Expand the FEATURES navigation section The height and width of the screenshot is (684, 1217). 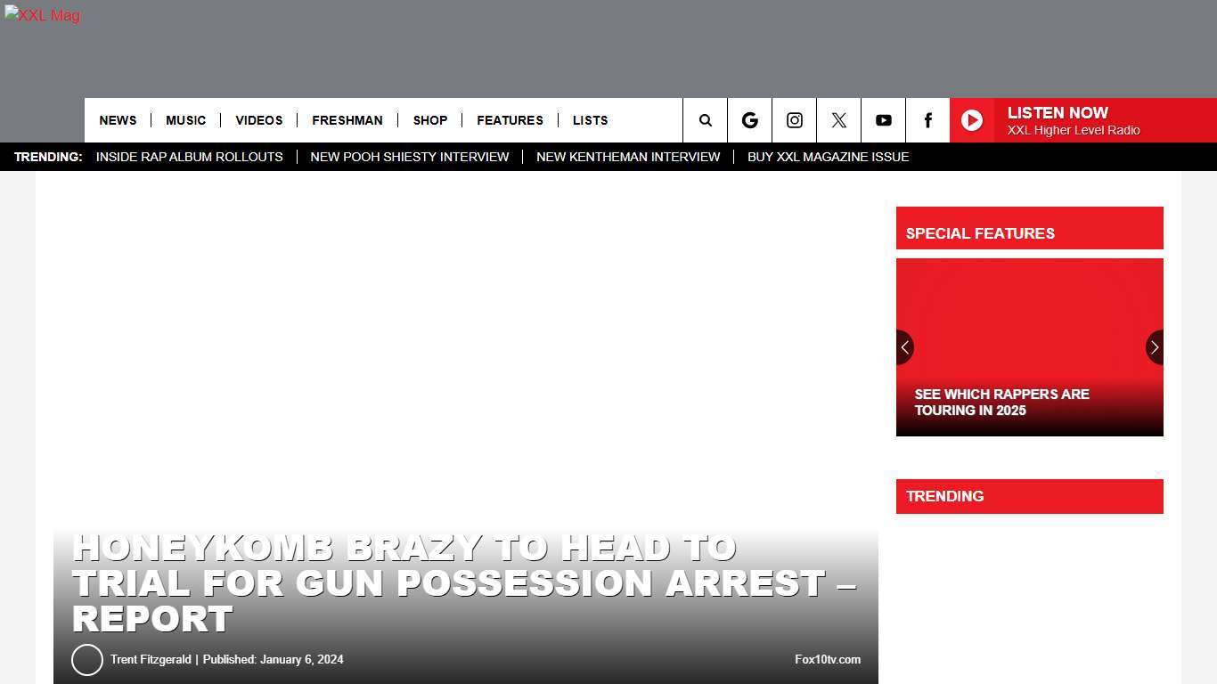click(x=510, y=120)
